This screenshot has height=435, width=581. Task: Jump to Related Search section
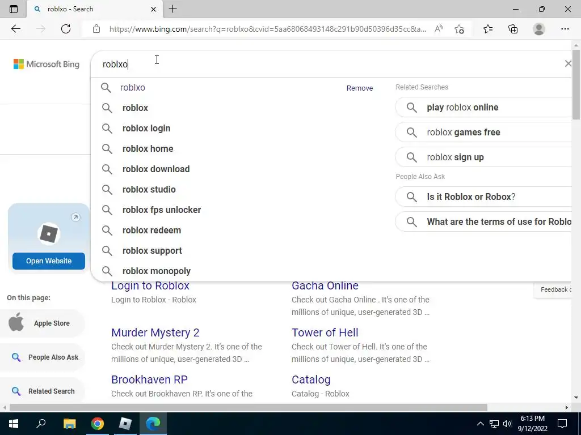(x=43, y=391)
